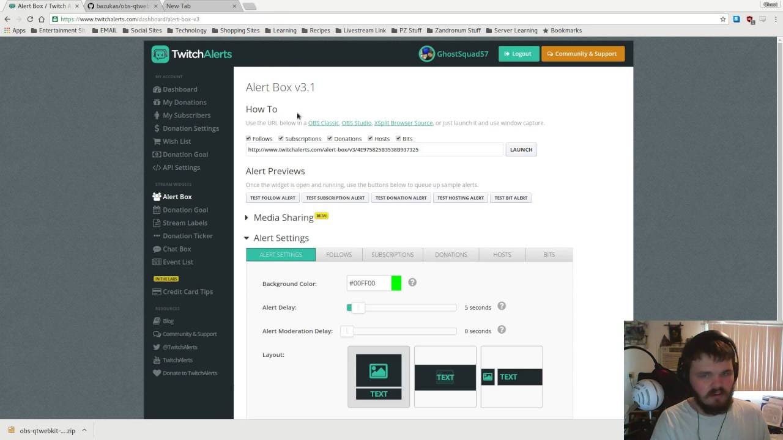
Task: Open the Dashboard sidebar item
Action: 175,89
